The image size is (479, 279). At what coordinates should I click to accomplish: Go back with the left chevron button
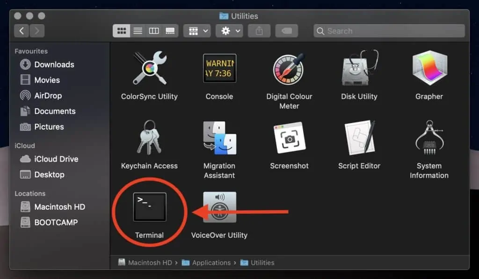pyautogui.click(x=22, y=31)
